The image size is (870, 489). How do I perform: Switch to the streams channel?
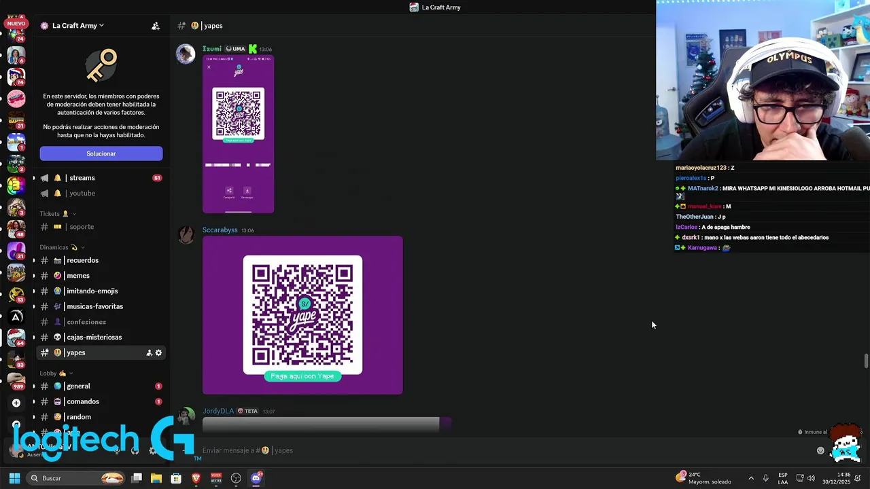(x=99, y=178)
